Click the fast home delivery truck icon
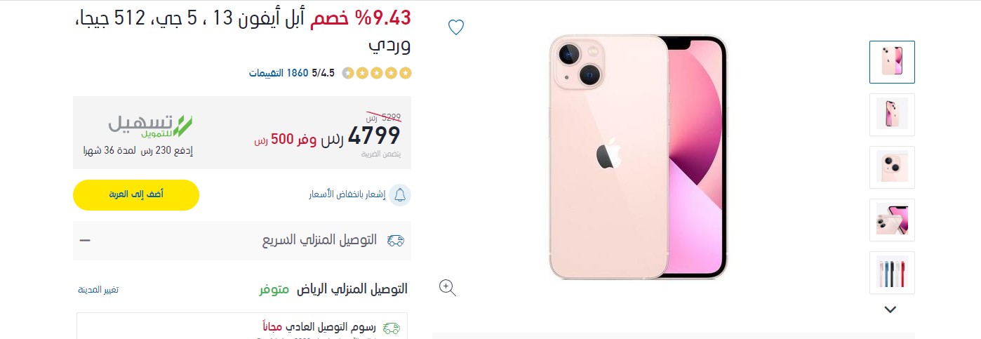This screenshot has height=339, width=981. 396,241
